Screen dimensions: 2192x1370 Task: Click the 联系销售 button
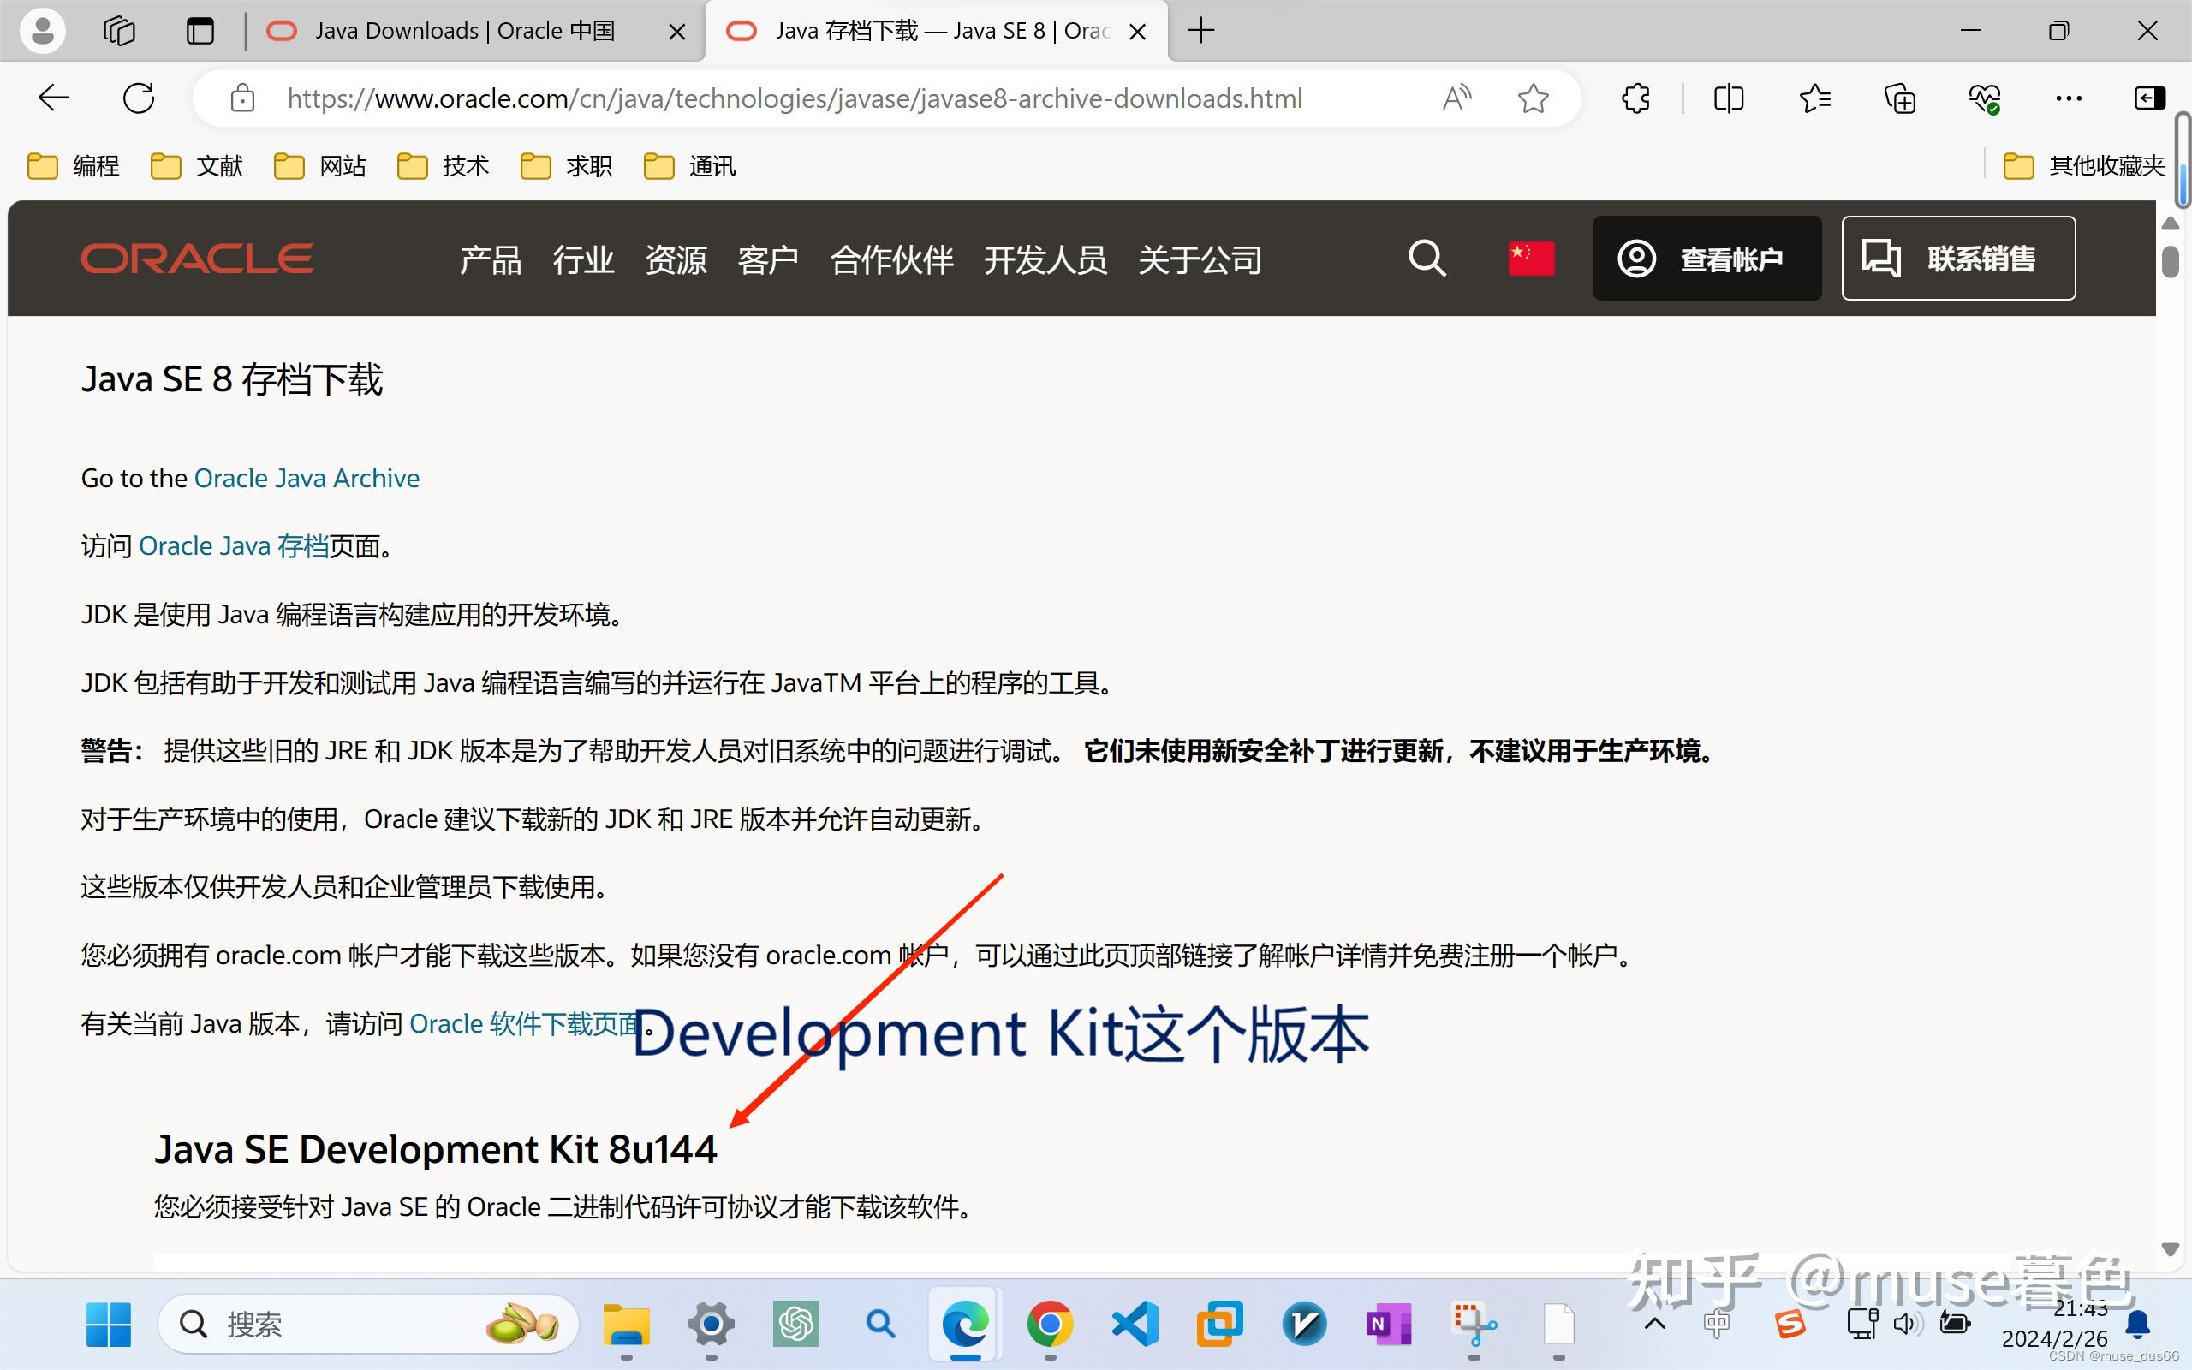pyautogui.click(x=1958, y=259)
